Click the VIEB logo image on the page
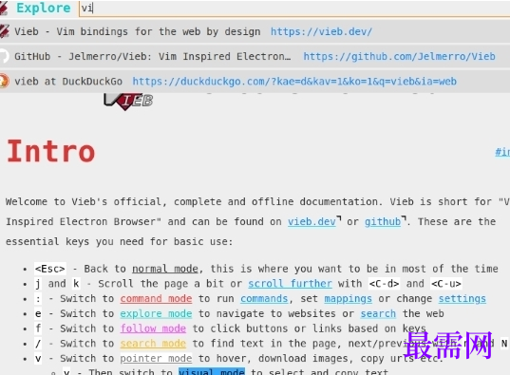Viewport: 510px width, 375px height. (128, 102)
